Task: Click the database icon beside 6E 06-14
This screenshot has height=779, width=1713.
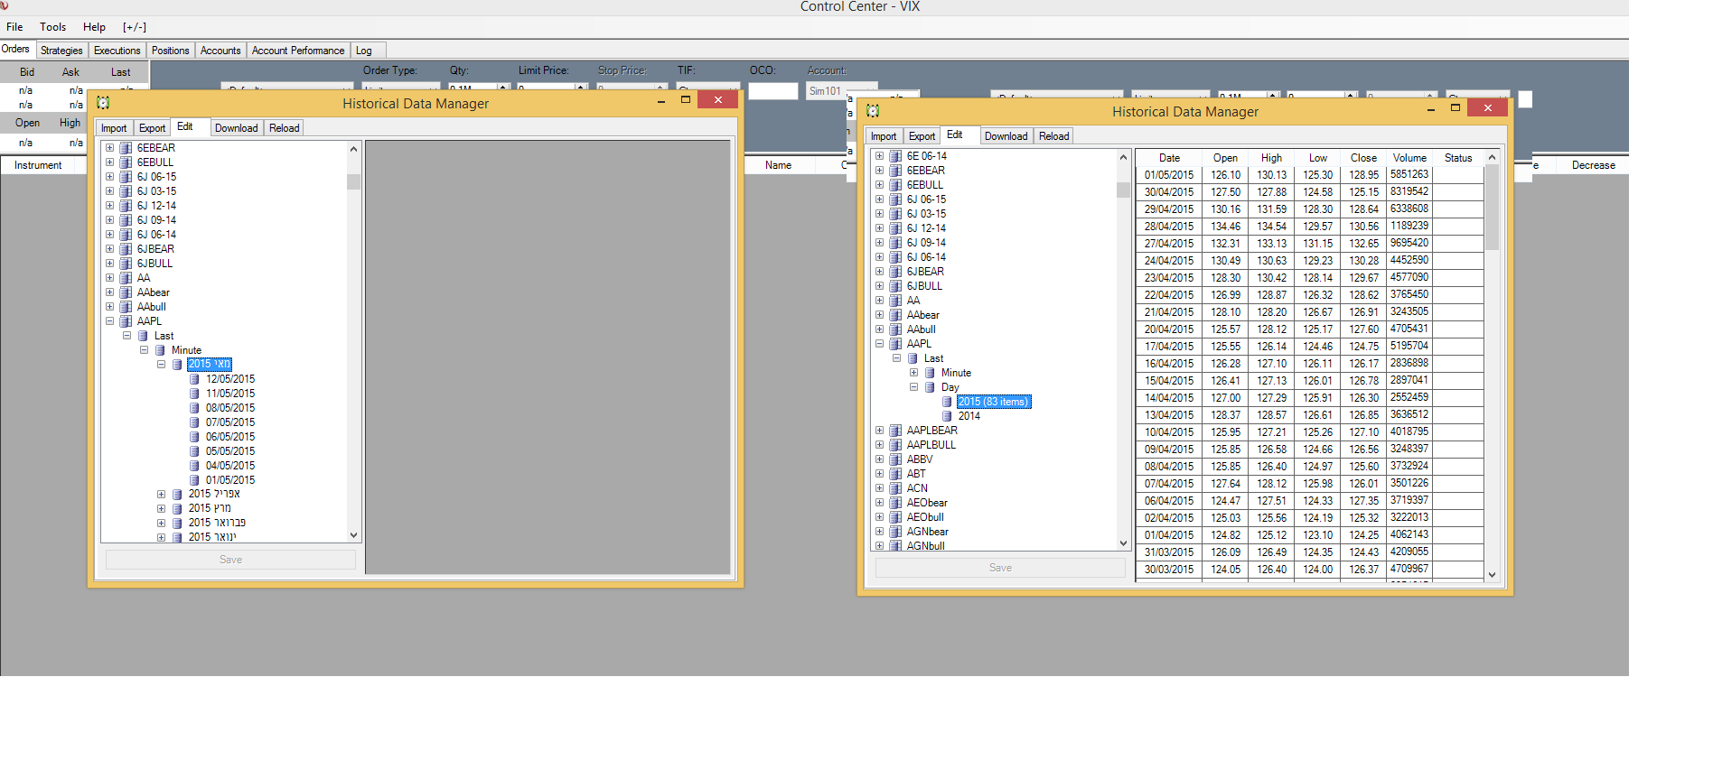Action: pyautogui.click(x=895, y=156)
